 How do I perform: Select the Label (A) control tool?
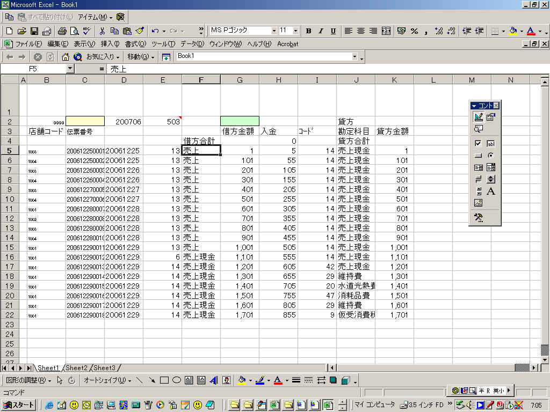pos(491,192)
